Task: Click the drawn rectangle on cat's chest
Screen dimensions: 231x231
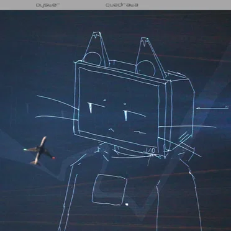Action: [109, 190]
